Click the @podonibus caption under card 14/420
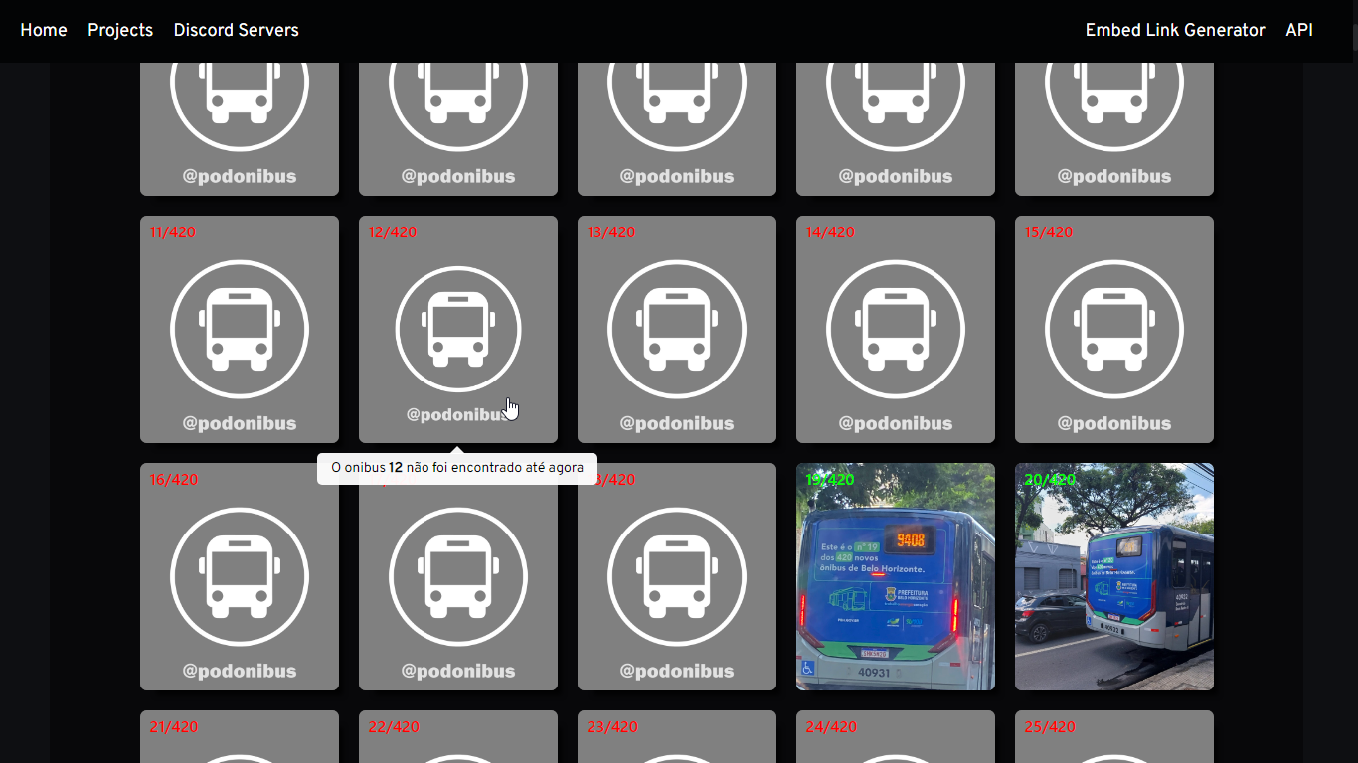This screenshot has height=763, width=1358. (x=896, y=423)
